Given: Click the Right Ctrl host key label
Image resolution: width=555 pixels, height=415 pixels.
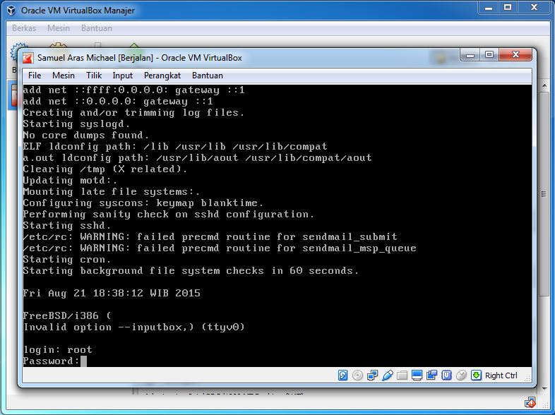Looking at the screenshot, I should point(501,375).
